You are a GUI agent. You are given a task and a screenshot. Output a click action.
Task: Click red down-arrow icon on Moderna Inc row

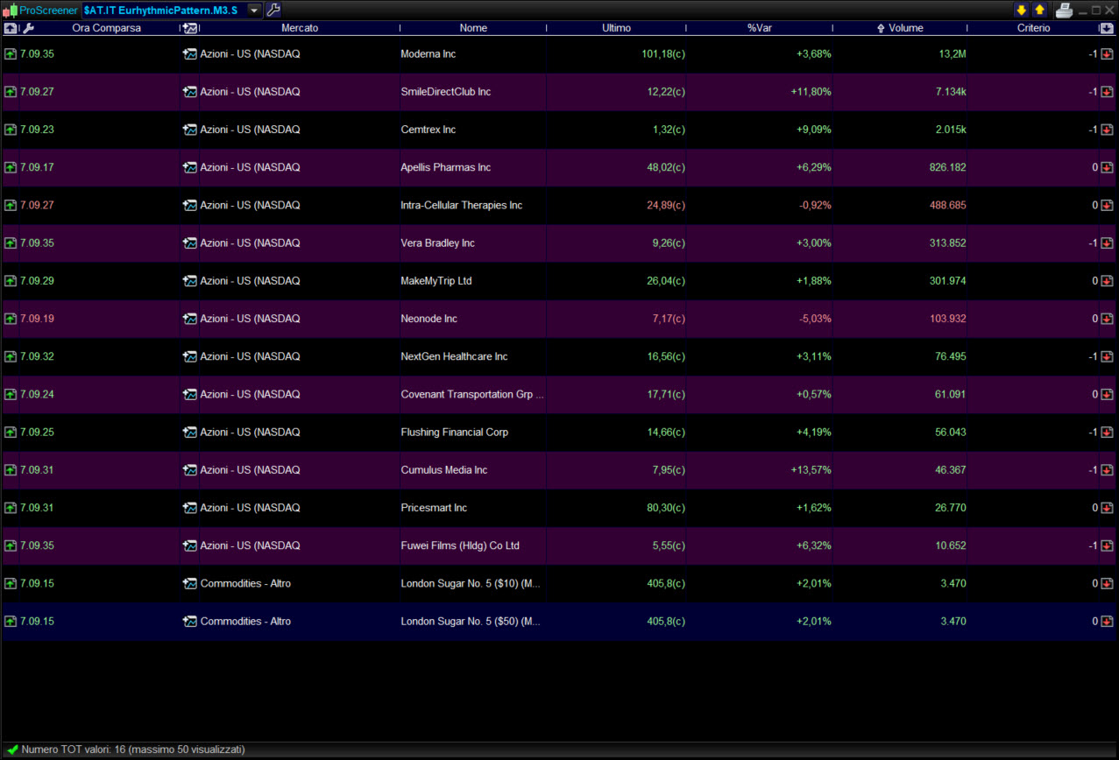click(1107, 53)
